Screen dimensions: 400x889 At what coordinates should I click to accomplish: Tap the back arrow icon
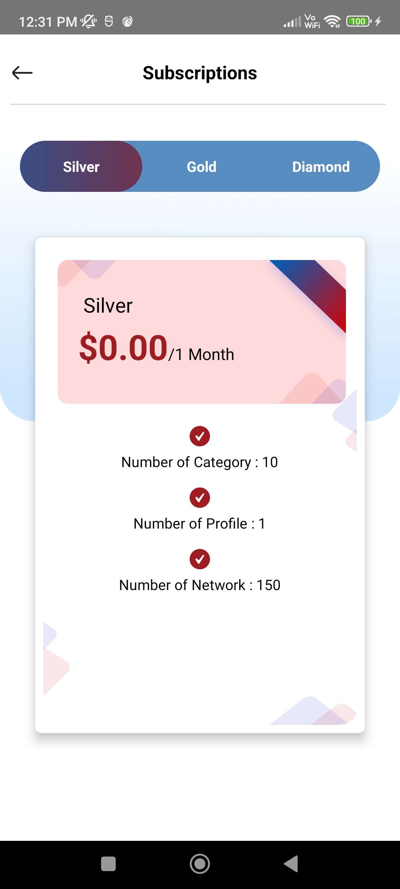coord(22,73)
